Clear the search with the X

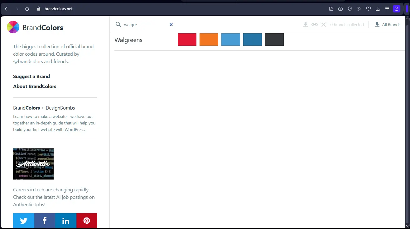171,25
